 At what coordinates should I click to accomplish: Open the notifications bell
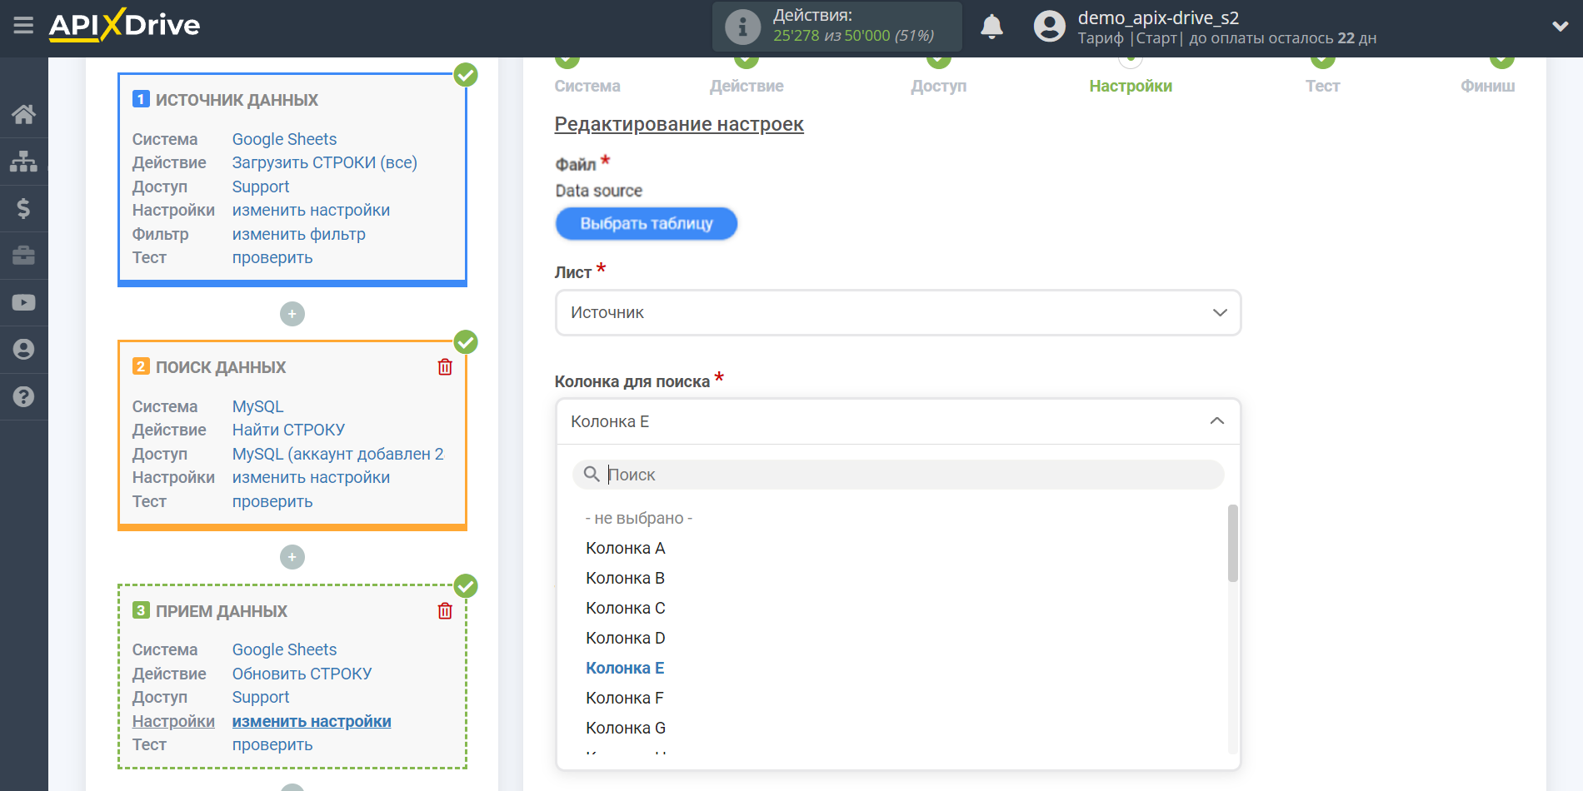pos(991,27)
